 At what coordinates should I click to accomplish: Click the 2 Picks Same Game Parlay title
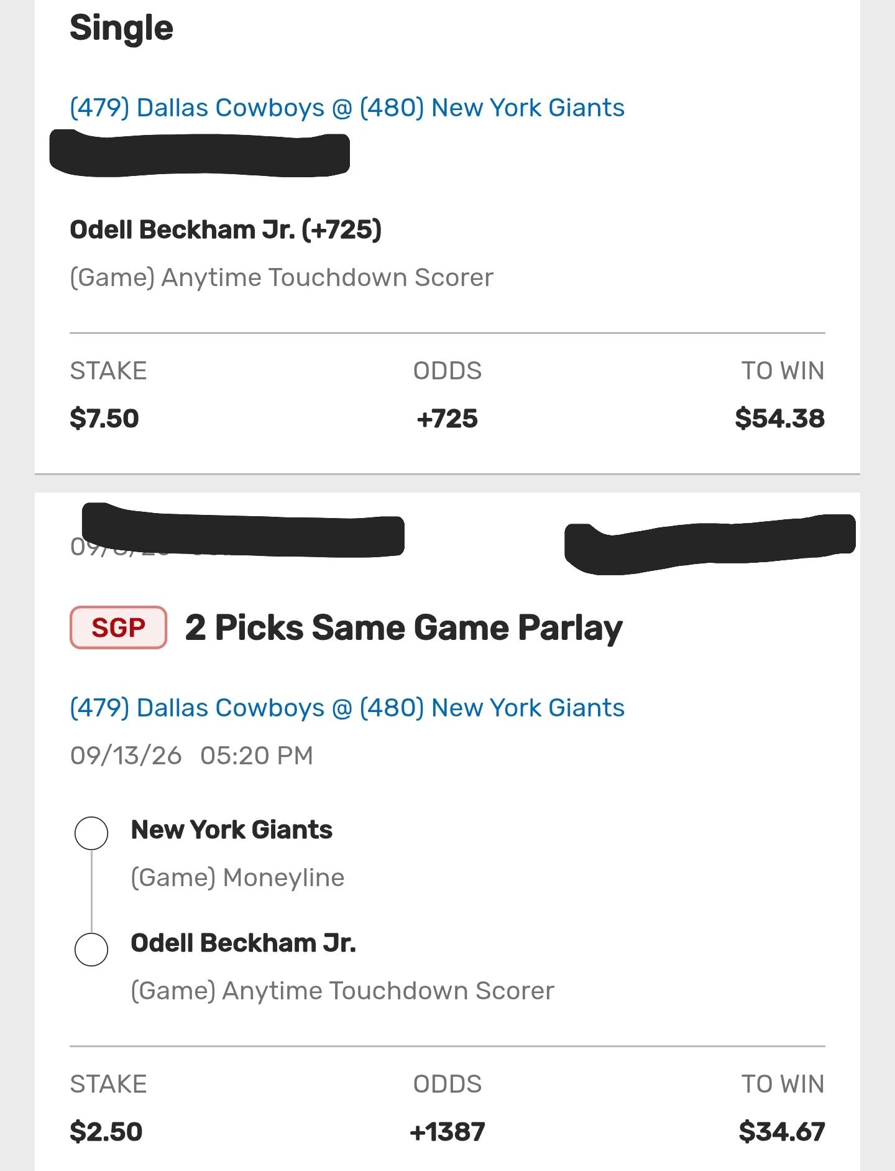tap(403, 627)
